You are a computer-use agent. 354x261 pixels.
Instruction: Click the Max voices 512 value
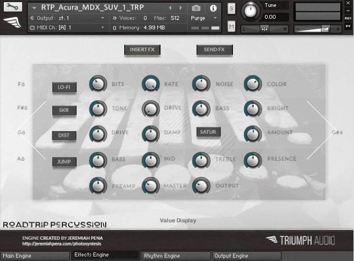[175, 18]
